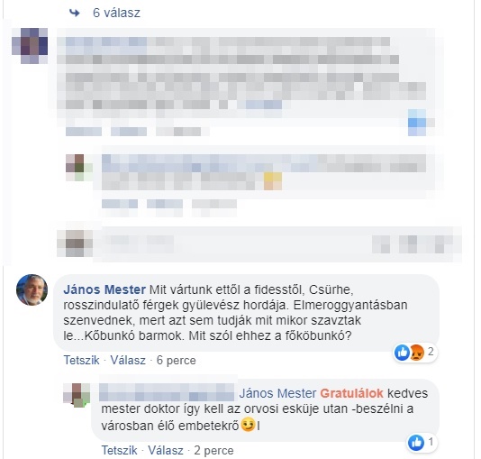Viewport: 481px width, 459px height.
Task: Click the Gratulálok highlighted word
Action: (x=352, y=393)
